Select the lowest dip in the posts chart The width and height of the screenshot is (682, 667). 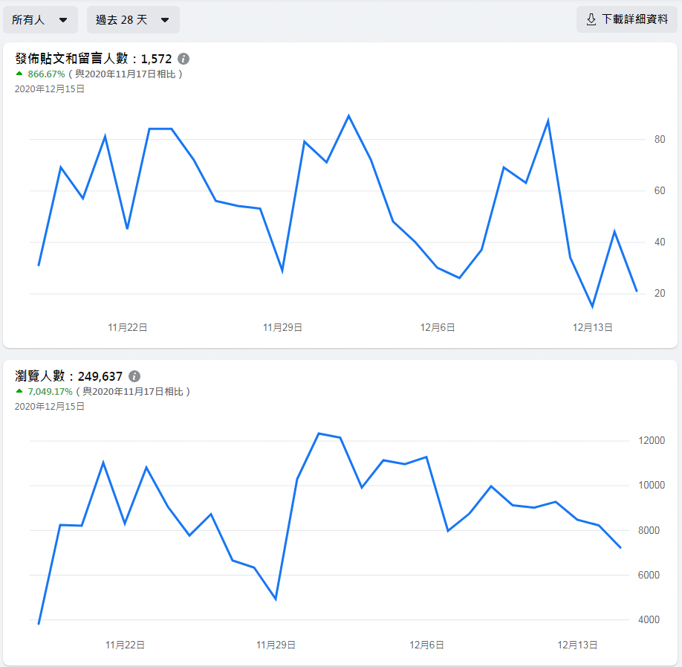[592, 306]
